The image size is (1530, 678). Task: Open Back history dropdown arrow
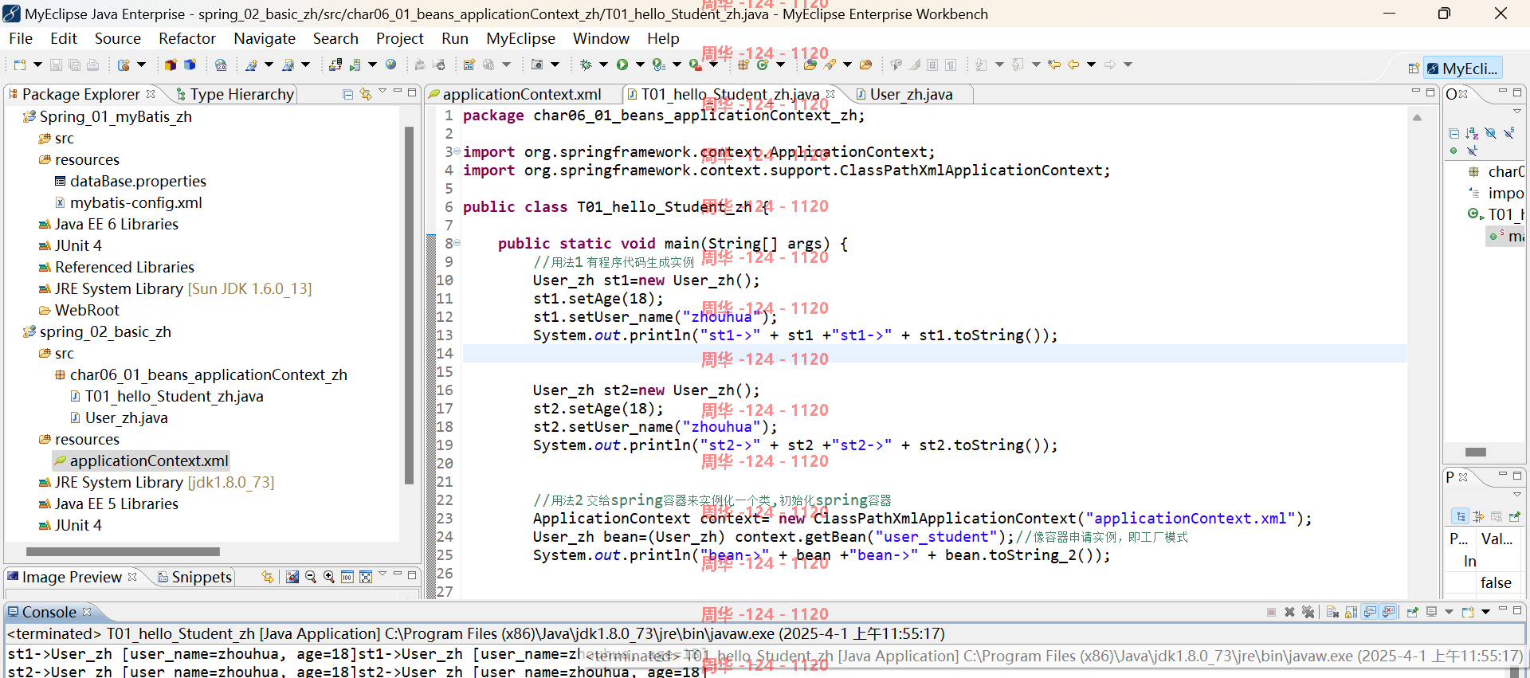point(1091,65)
